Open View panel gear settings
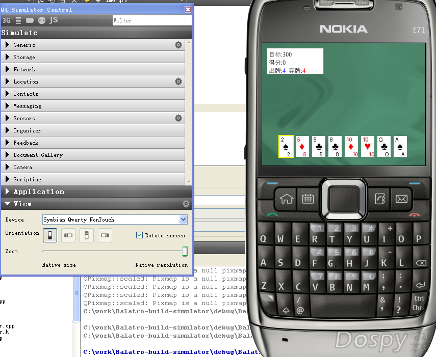Image resolution: width=436 pixels, height=357 pixels. click(x=186, y=204)
